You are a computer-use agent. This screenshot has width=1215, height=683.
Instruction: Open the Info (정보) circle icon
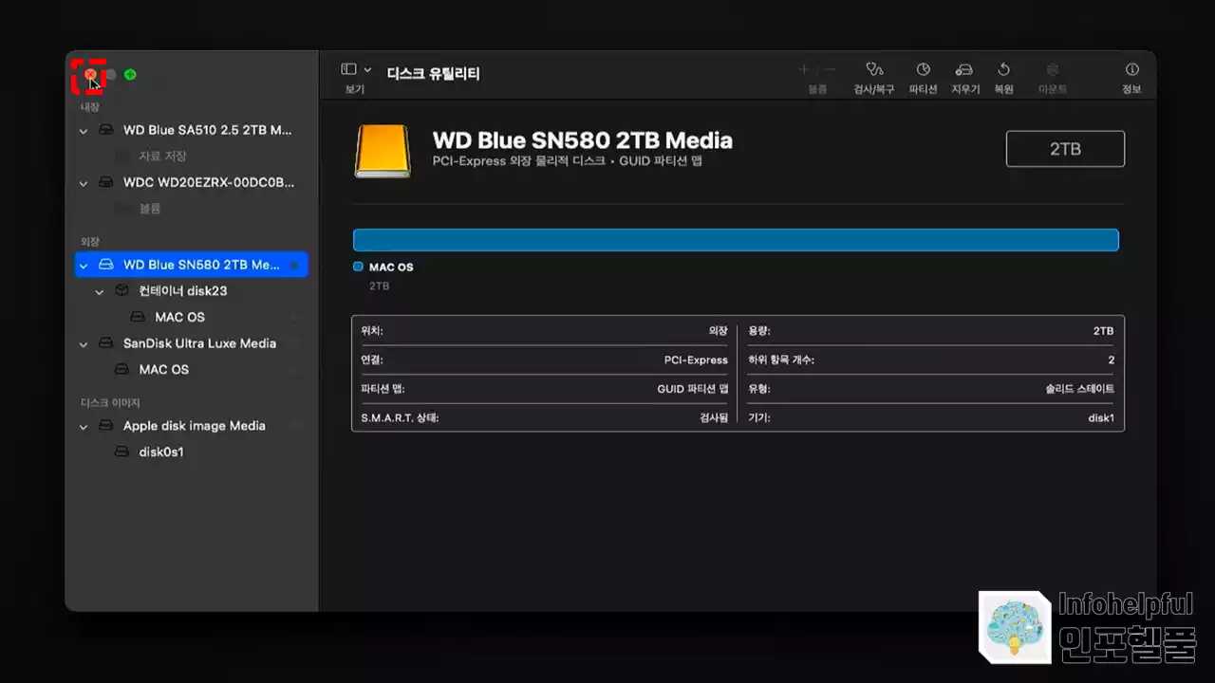(x=1131, y=70)
